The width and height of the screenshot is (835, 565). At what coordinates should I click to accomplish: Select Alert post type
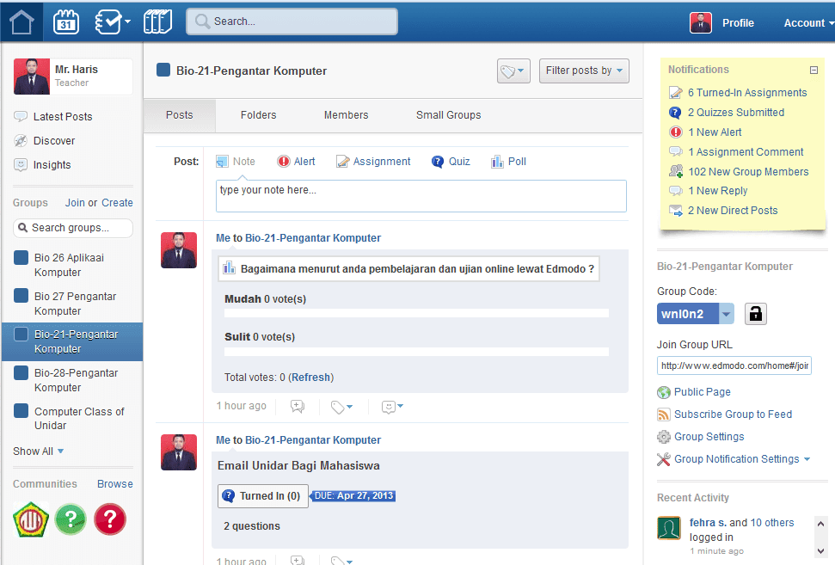(296, 162)
